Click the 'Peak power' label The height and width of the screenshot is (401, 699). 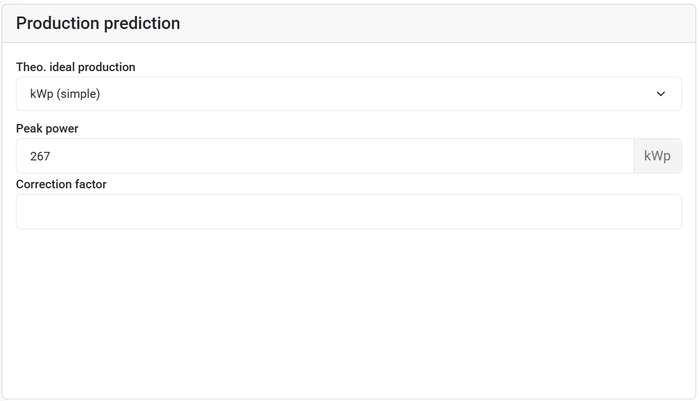(47, 129)
